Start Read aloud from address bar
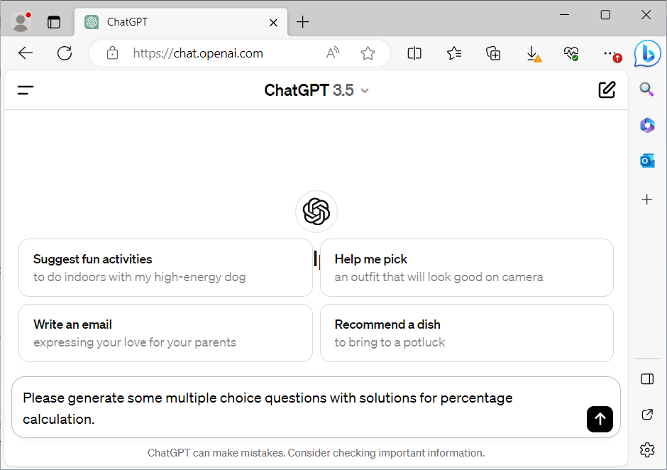Screen dimensions: 667x470 click(333, 53)
